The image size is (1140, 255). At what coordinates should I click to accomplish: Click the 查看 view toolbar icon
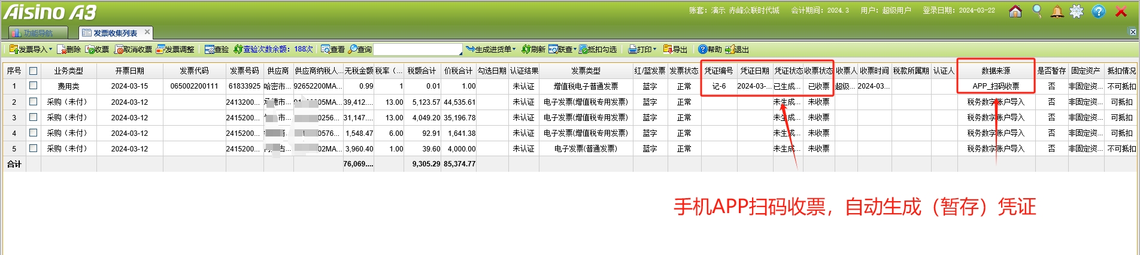[x=333, y=49]
